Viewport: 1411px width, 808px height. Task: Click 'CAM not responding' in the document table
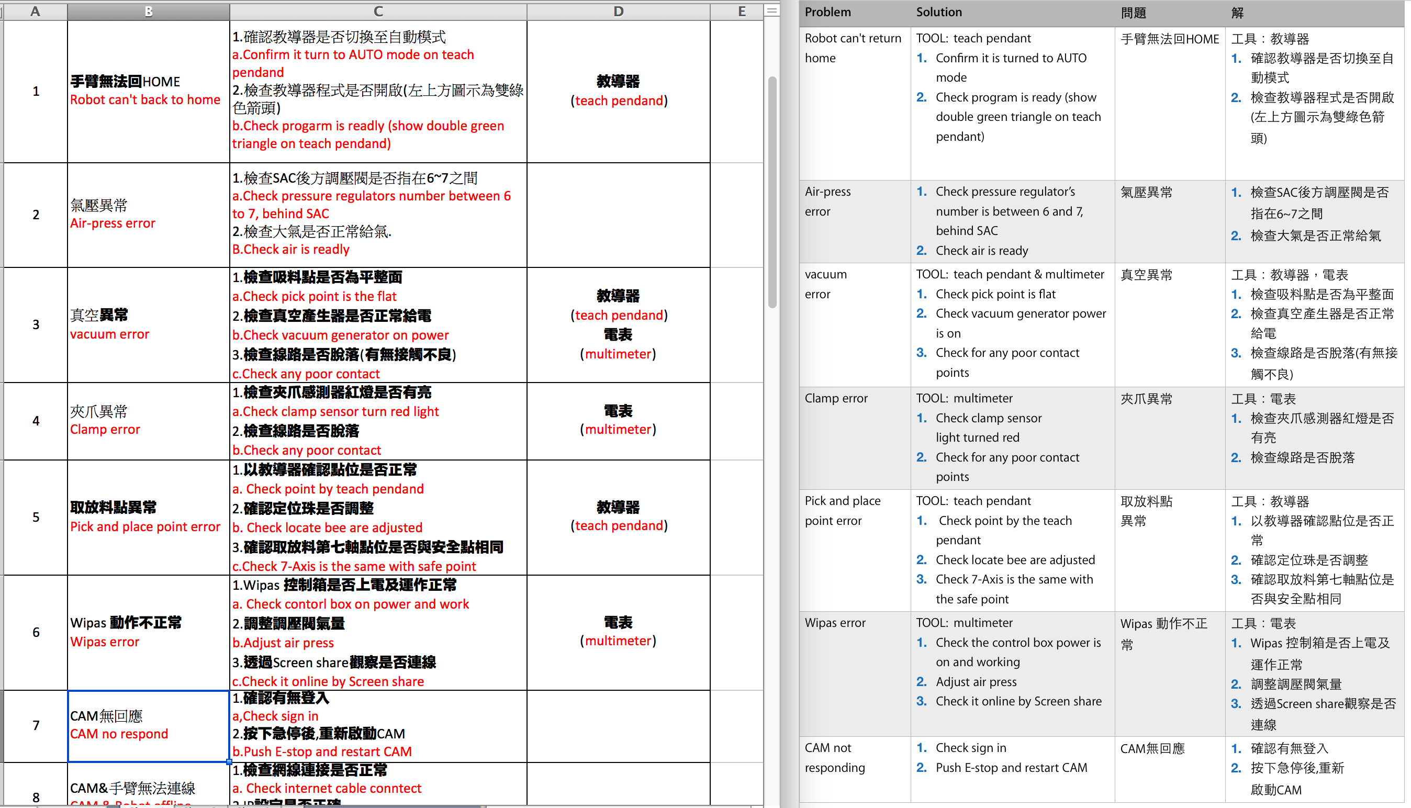[834, 758]
